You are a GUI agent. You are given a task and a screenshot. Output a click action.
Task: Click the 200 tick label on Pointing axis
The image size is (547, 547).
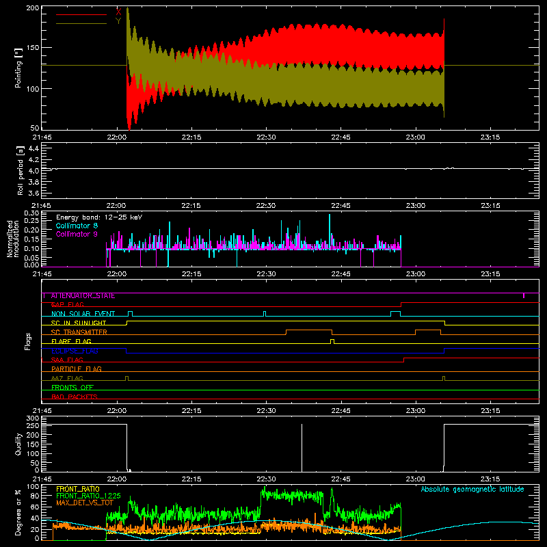pyautogui.click(x=33, y=8)
